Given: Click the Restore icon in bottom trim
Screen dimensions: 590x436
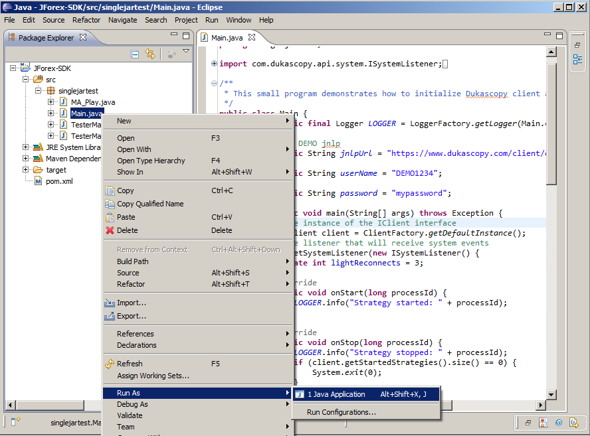Looking at the screenshot, I should pos(528,423).
